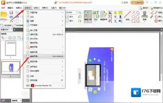Expand the 页眉页脚 submenu
Screen dimensions: 163x103
point(44,13)
